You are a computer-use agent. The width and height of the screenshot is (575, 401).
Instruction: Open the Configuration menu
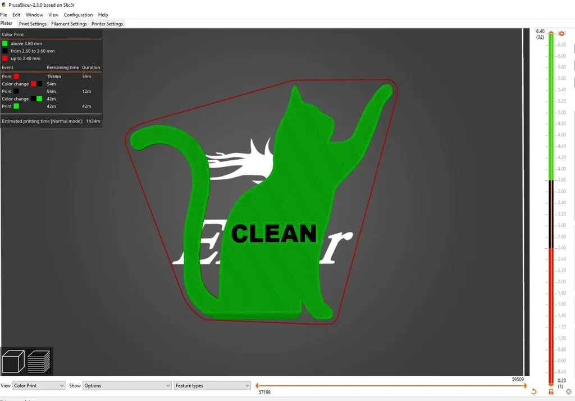point(78,15)
